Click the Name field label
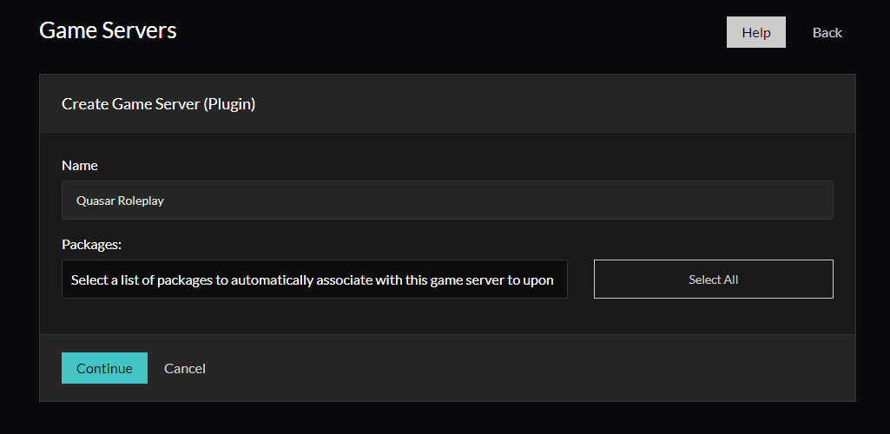Image resolution: width=890 pixels, height=434 pixels. tap(80, 165)
